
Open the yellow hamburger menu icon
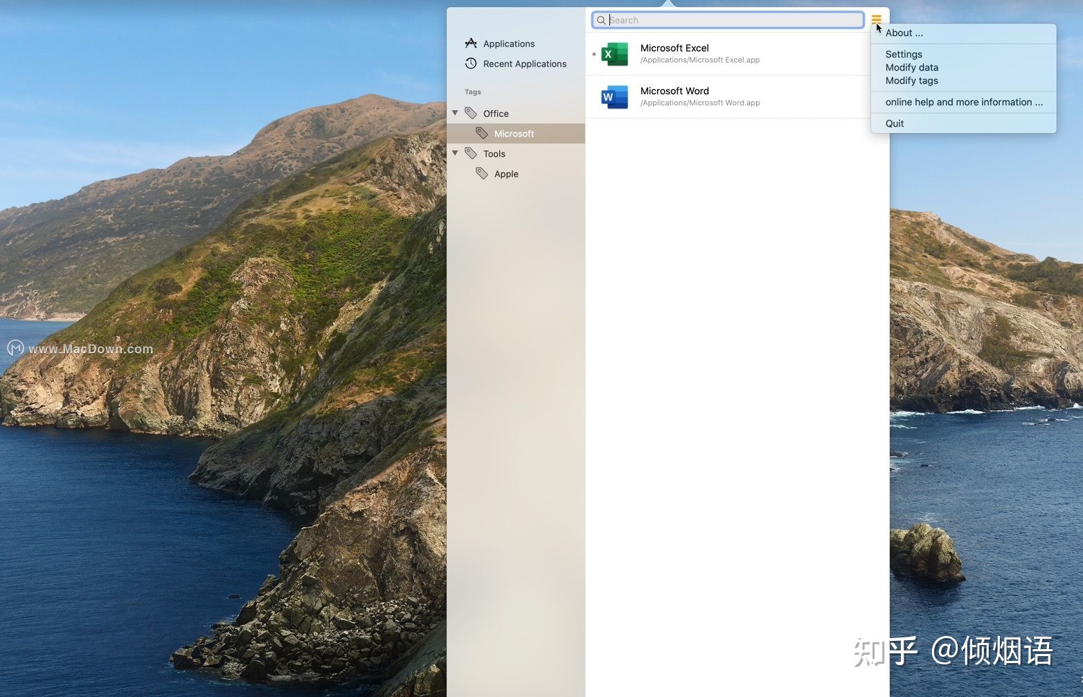coord(876,19)
